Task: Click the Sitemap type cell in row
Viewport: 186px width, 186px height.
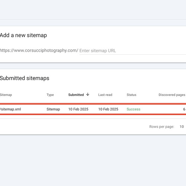Action: pyautogui.click(x=53, y=109)
